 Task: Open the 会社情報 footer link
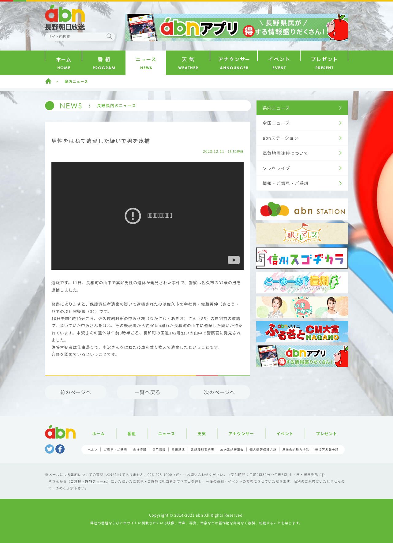tap(140, 450)
